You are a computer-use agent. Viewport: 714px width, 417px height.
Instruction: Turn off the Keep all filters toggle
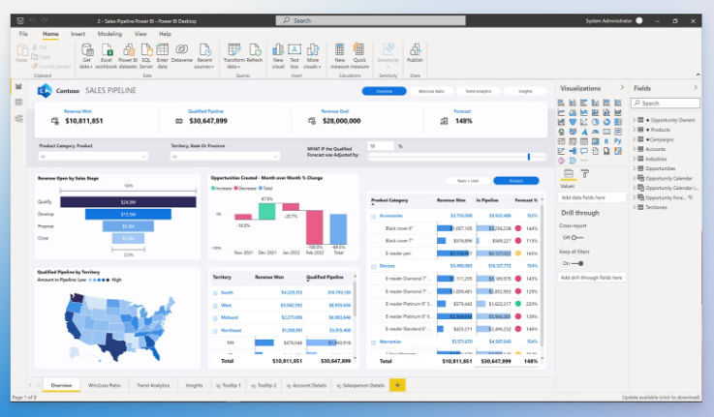point(577,263)
